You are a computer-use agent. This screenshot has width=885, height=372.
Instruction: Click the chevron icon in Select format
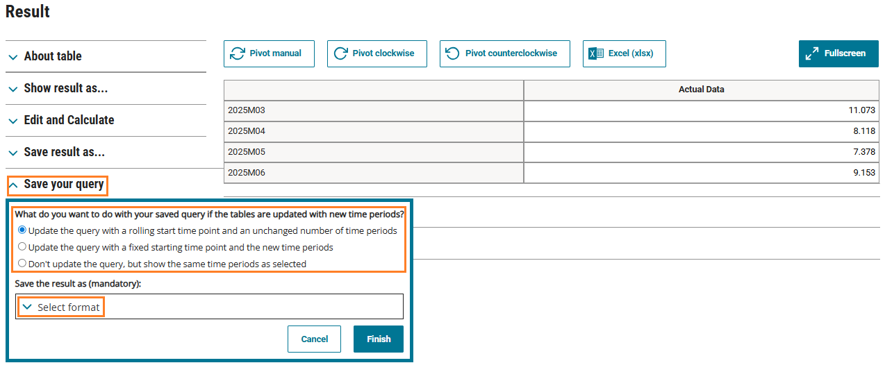pyautogui.click(x=28, y=307)
